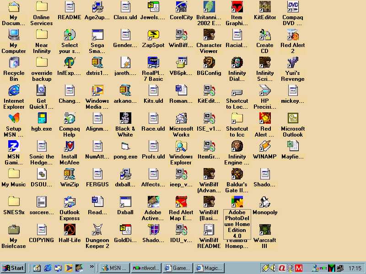Select the Red Alert 2 icon
This screenshot has height=274, width=366.
click(293, 35)
